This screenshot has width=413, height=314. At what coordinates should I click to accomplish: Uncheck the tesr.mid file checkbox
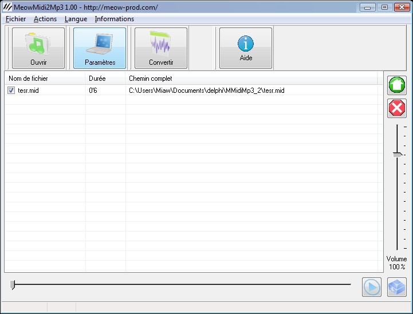(11, 91)
